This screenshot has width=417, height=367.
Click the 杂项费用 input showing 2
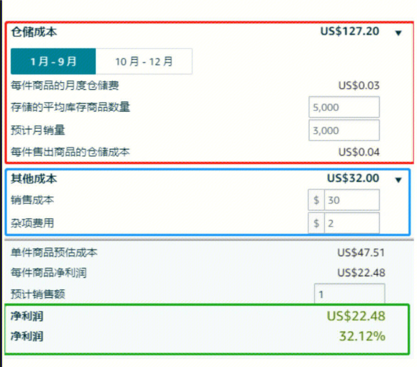tap(351, 223)
